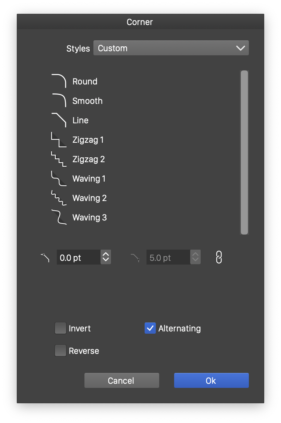
Task: Uncheck the Alternating checkbox
Action: pyautogui.click(x=150, y=328)
